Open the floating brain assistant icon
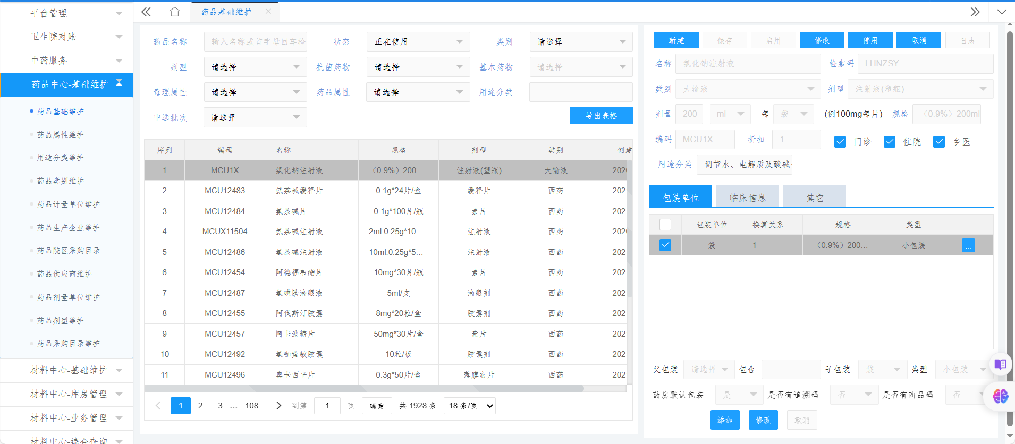Screen dimensions: 1015x444 pos(1000,396)
